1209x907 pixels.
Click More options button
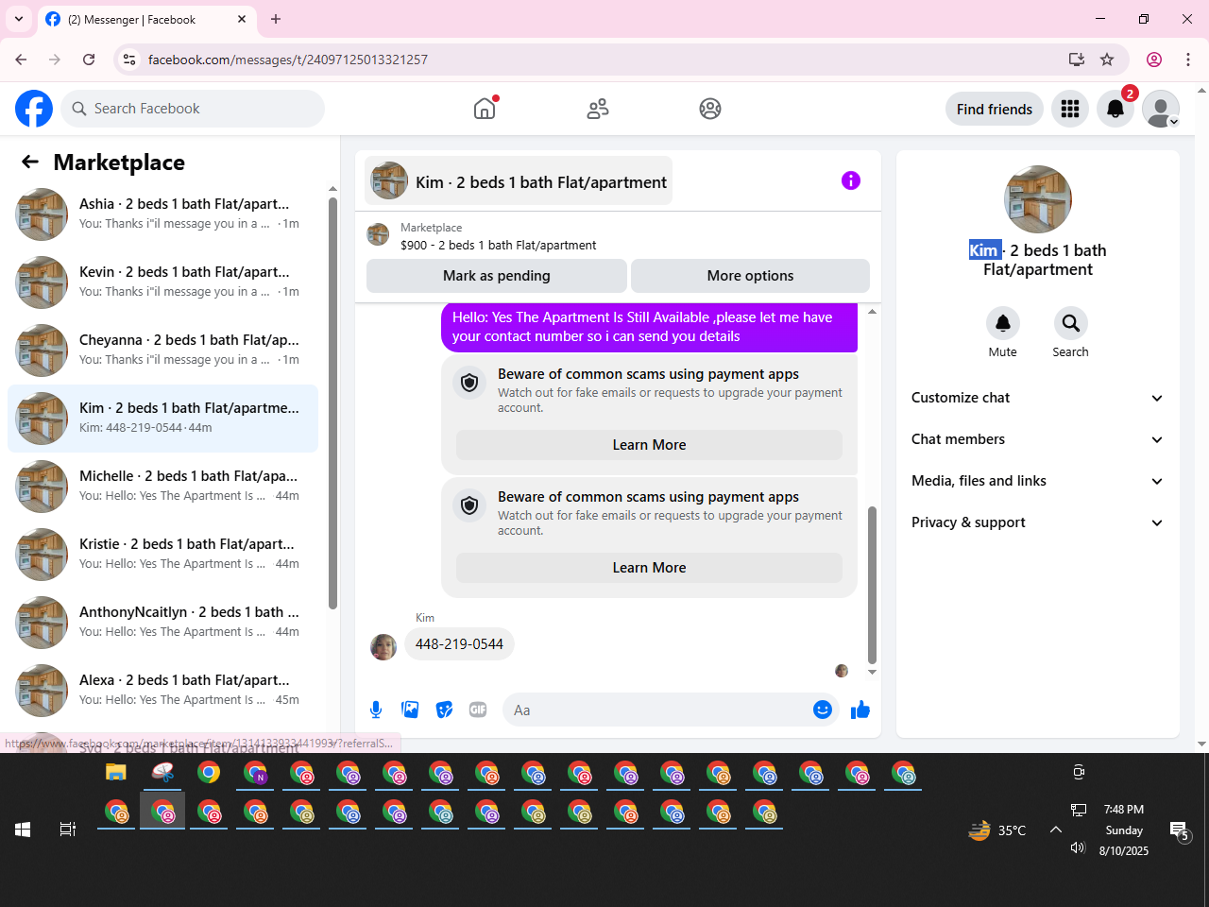[x=750, y=276]
